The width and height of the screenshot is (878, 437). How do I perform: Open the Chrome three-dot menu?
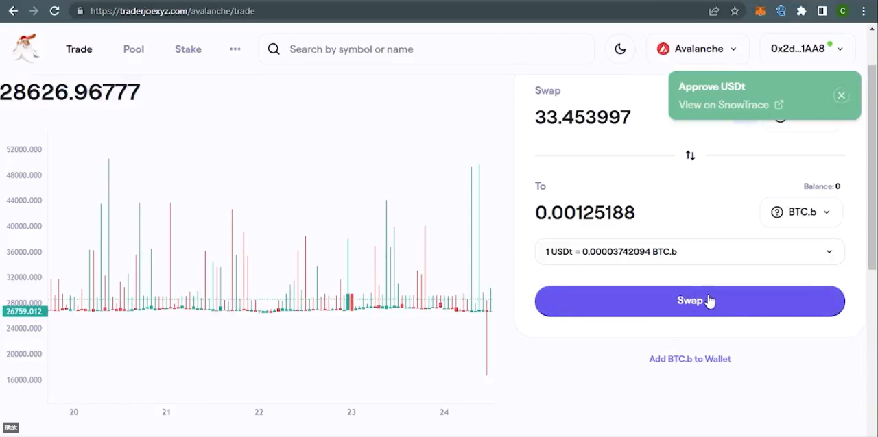click(864, 11)
